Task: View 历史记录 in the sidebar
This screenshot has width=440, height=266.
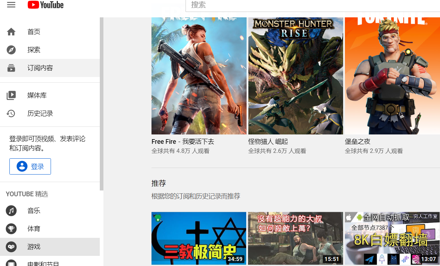Action: click(x=50, y=113)
